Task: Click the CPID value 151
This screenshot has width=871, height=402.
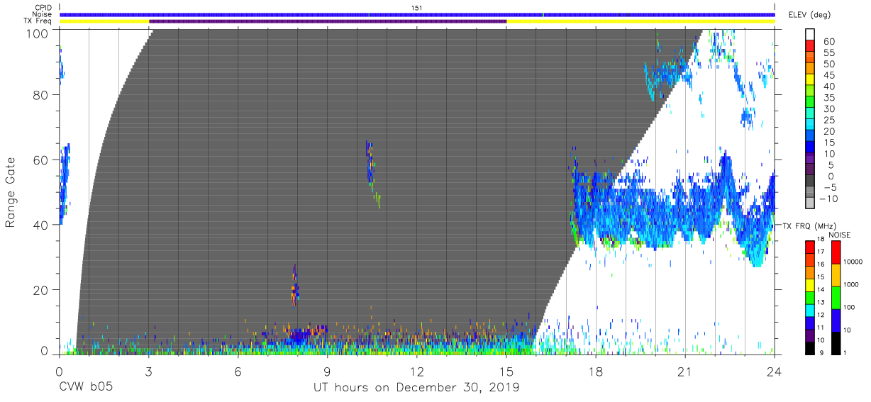Action: [417, 7]
